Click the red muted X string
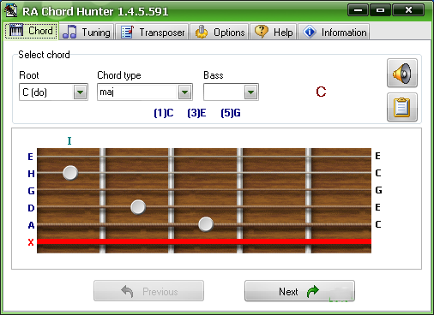This screenshot has height=315, width=434. pyautogui.click(x=204, y=241)
